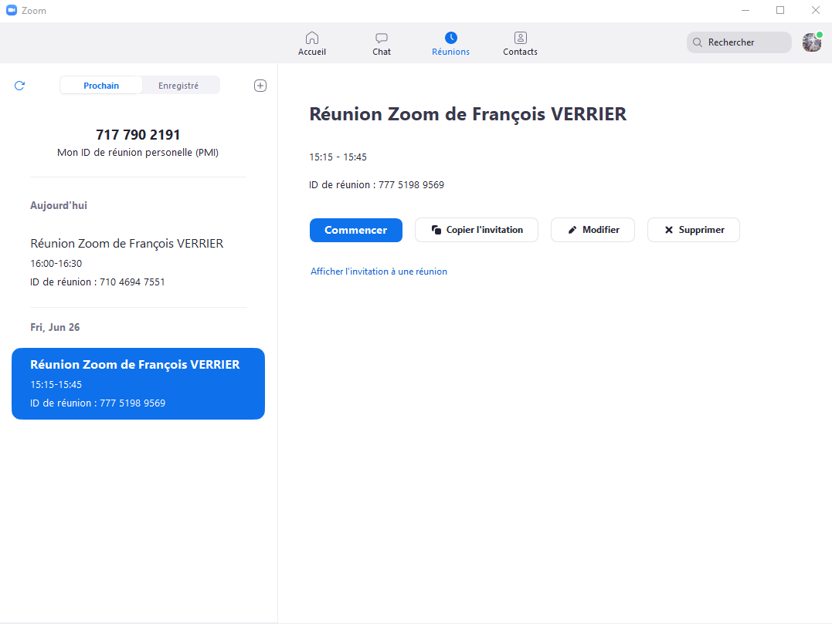Maximize the Zoom window

(780, 11)
